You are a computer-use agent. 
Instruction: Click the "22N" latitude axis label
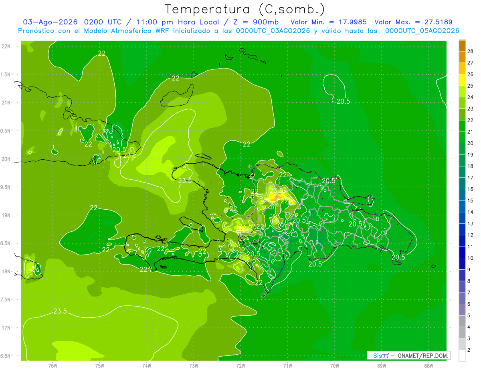point(7,46)
